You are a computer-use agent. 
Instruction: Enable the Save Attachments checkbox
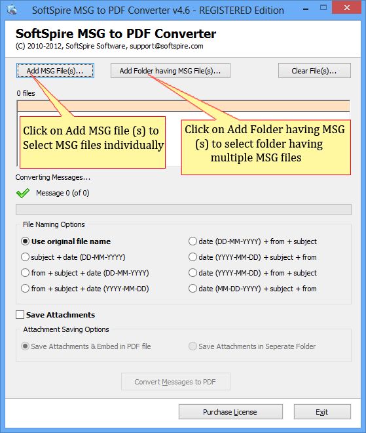[x=20, y=314]
